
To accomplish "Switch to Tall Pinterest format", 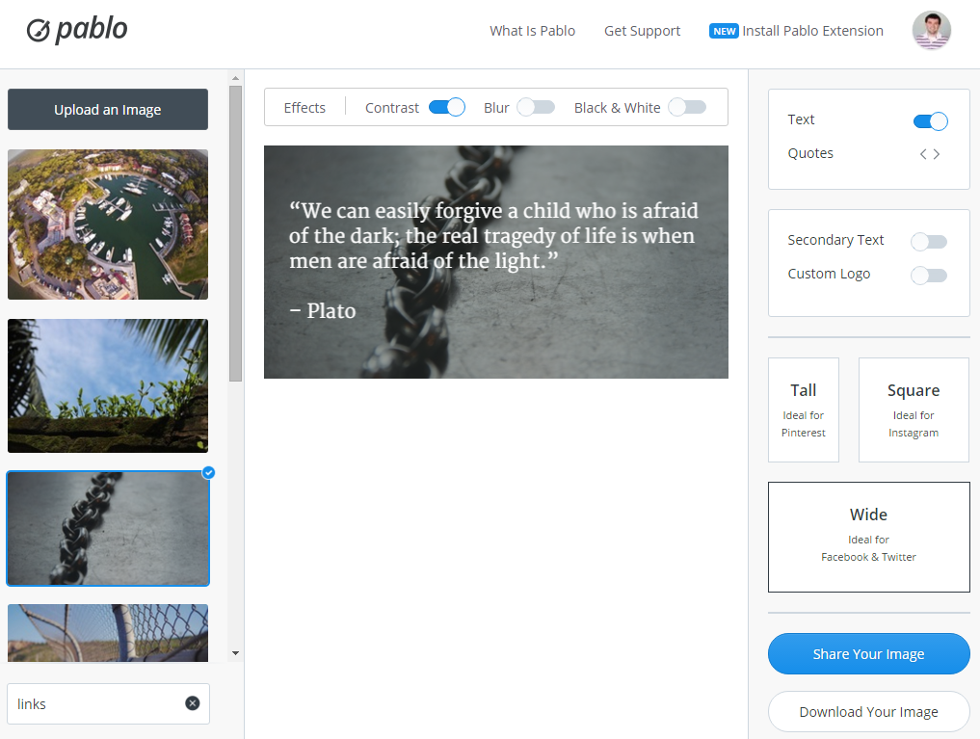I will pyautogui.click(x=803, y=409).
